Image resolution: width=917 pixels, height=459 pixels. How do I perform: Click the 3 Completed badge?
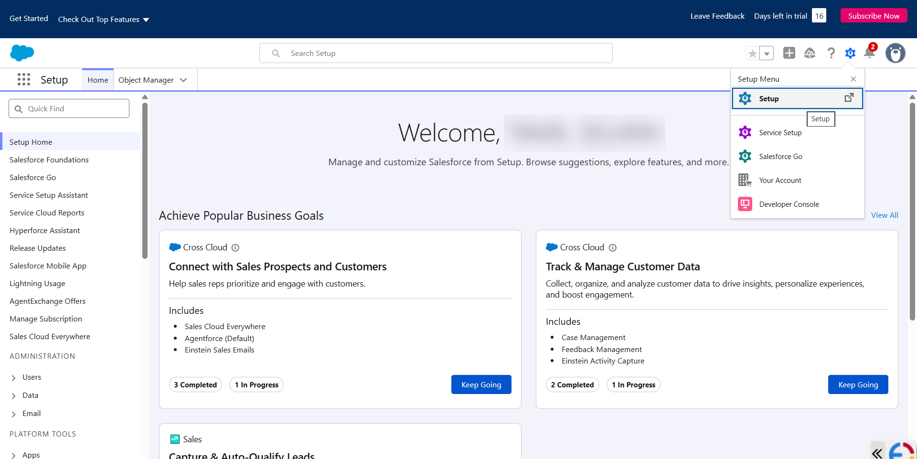tap(195, 384)
